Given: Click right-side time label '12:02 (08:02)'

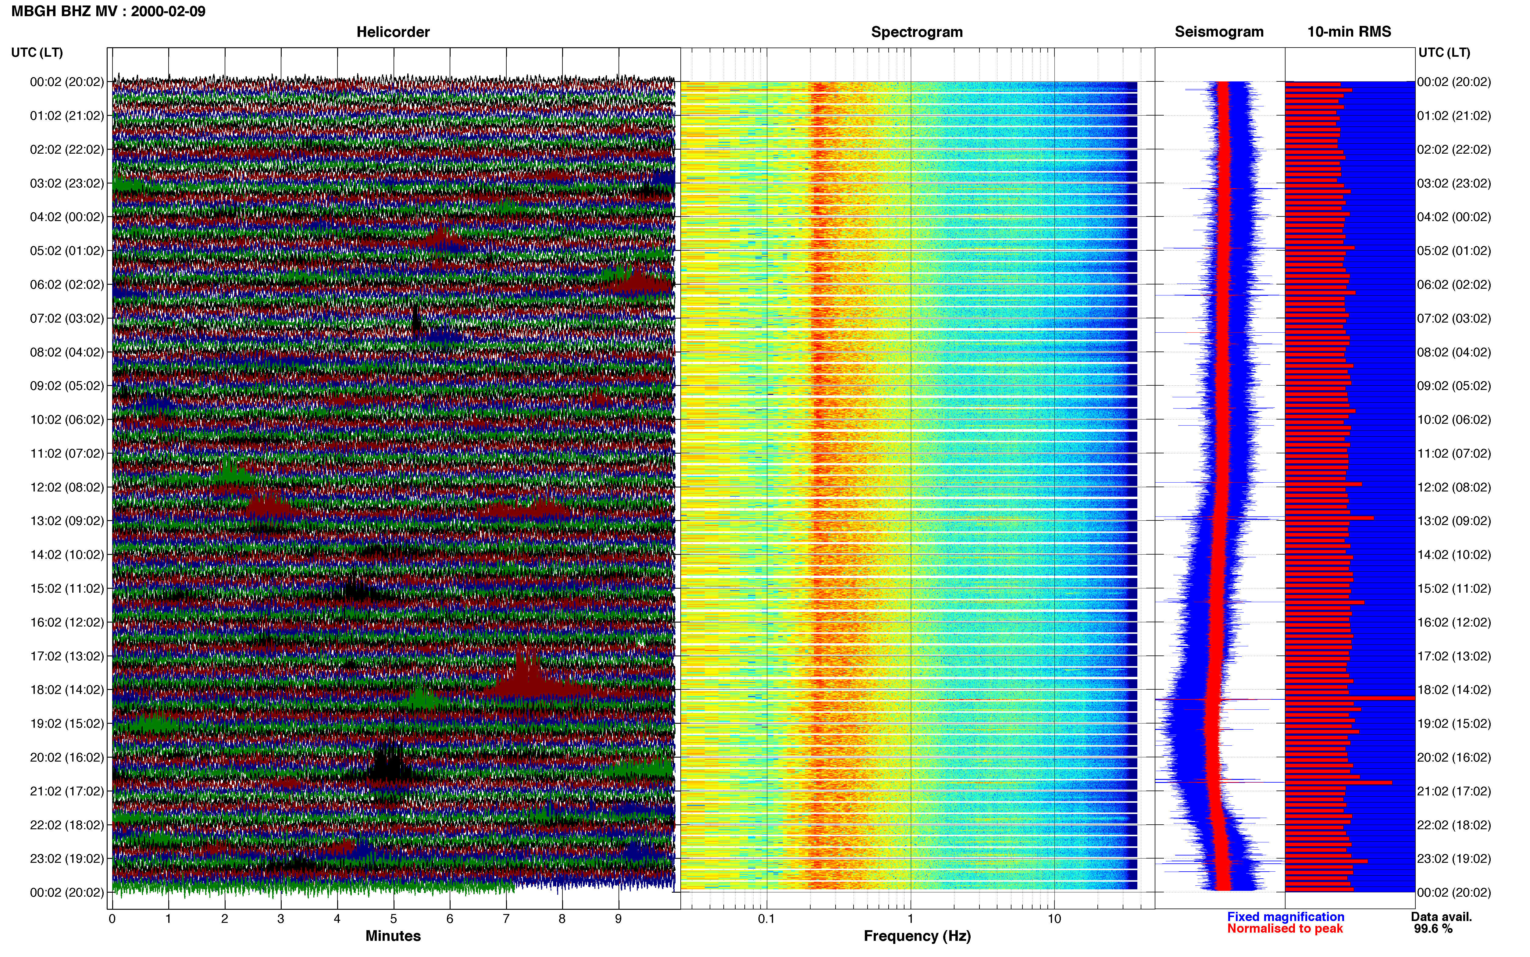Looking at the screenshot, I should pos(1454,487).
